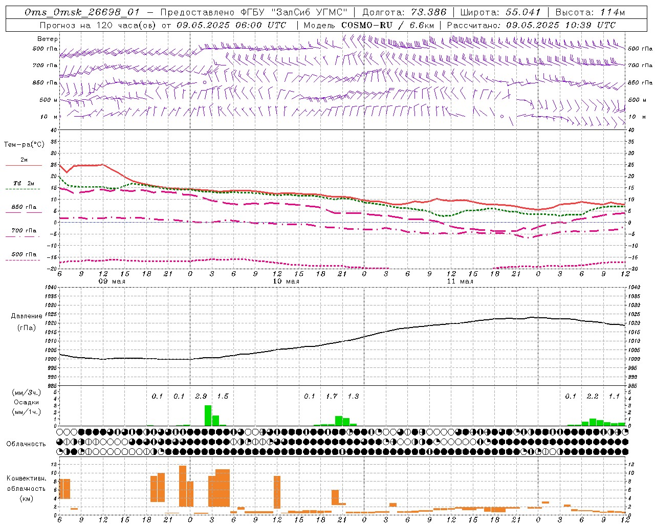Click the provider text ФГБУ "ЗапСиб УГМС"
Screen dimensions: 655x524
(294, 12)
